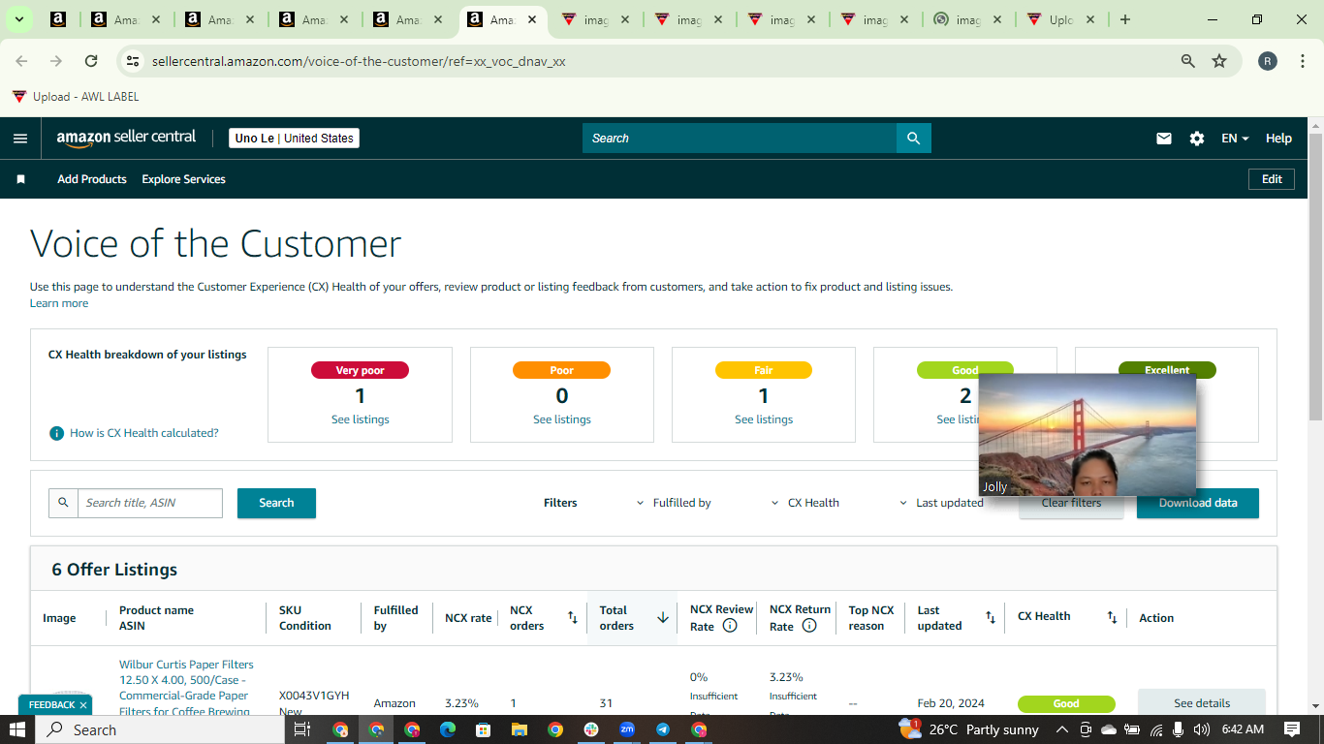Click info icon next to NCX Return Rate
Image resolution: width=1324 pixels, height=744 pixels.
click(x=809, y=626)
